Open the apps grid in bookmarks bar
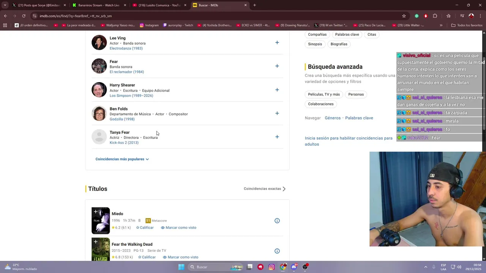The width and height of the screenshot is (486, 273). [x=5, y=25]
